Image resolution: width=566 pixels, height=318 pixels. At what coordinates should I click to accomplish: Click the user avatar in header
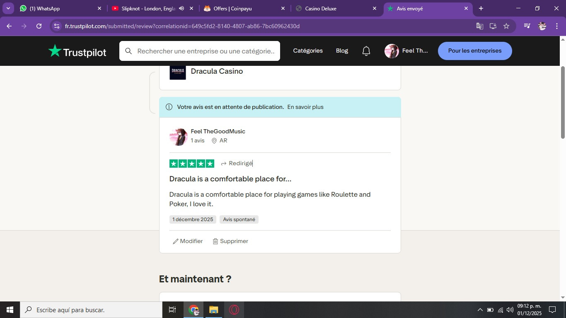tap(392, 51)
